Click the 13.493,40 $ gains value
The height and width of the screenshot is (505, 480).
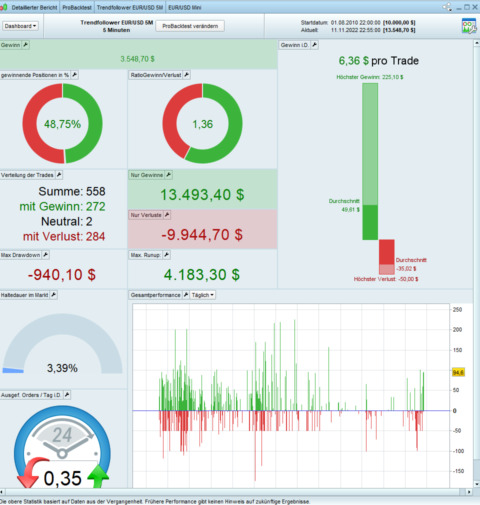point(202,195)
